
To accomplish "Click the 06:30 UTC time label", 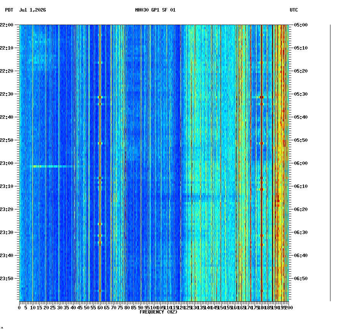I will pos(301,232).
